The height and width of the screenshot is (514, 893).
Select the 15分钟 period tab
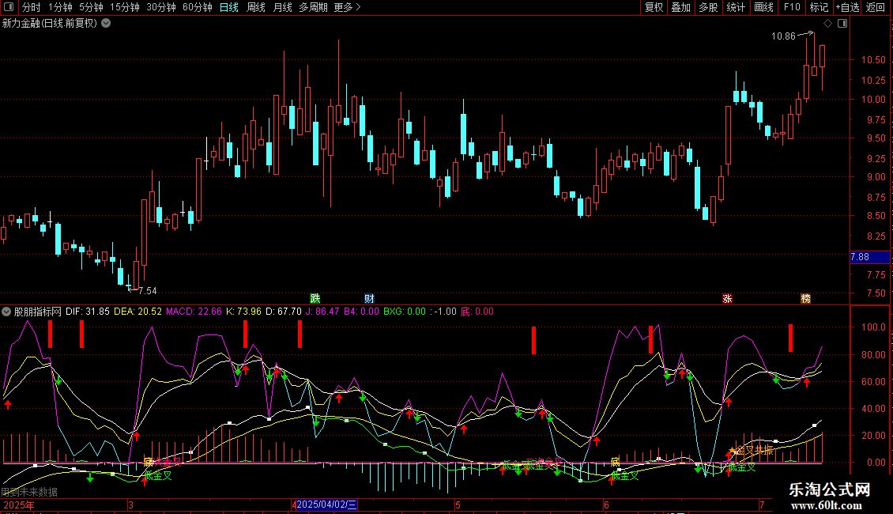125,7
